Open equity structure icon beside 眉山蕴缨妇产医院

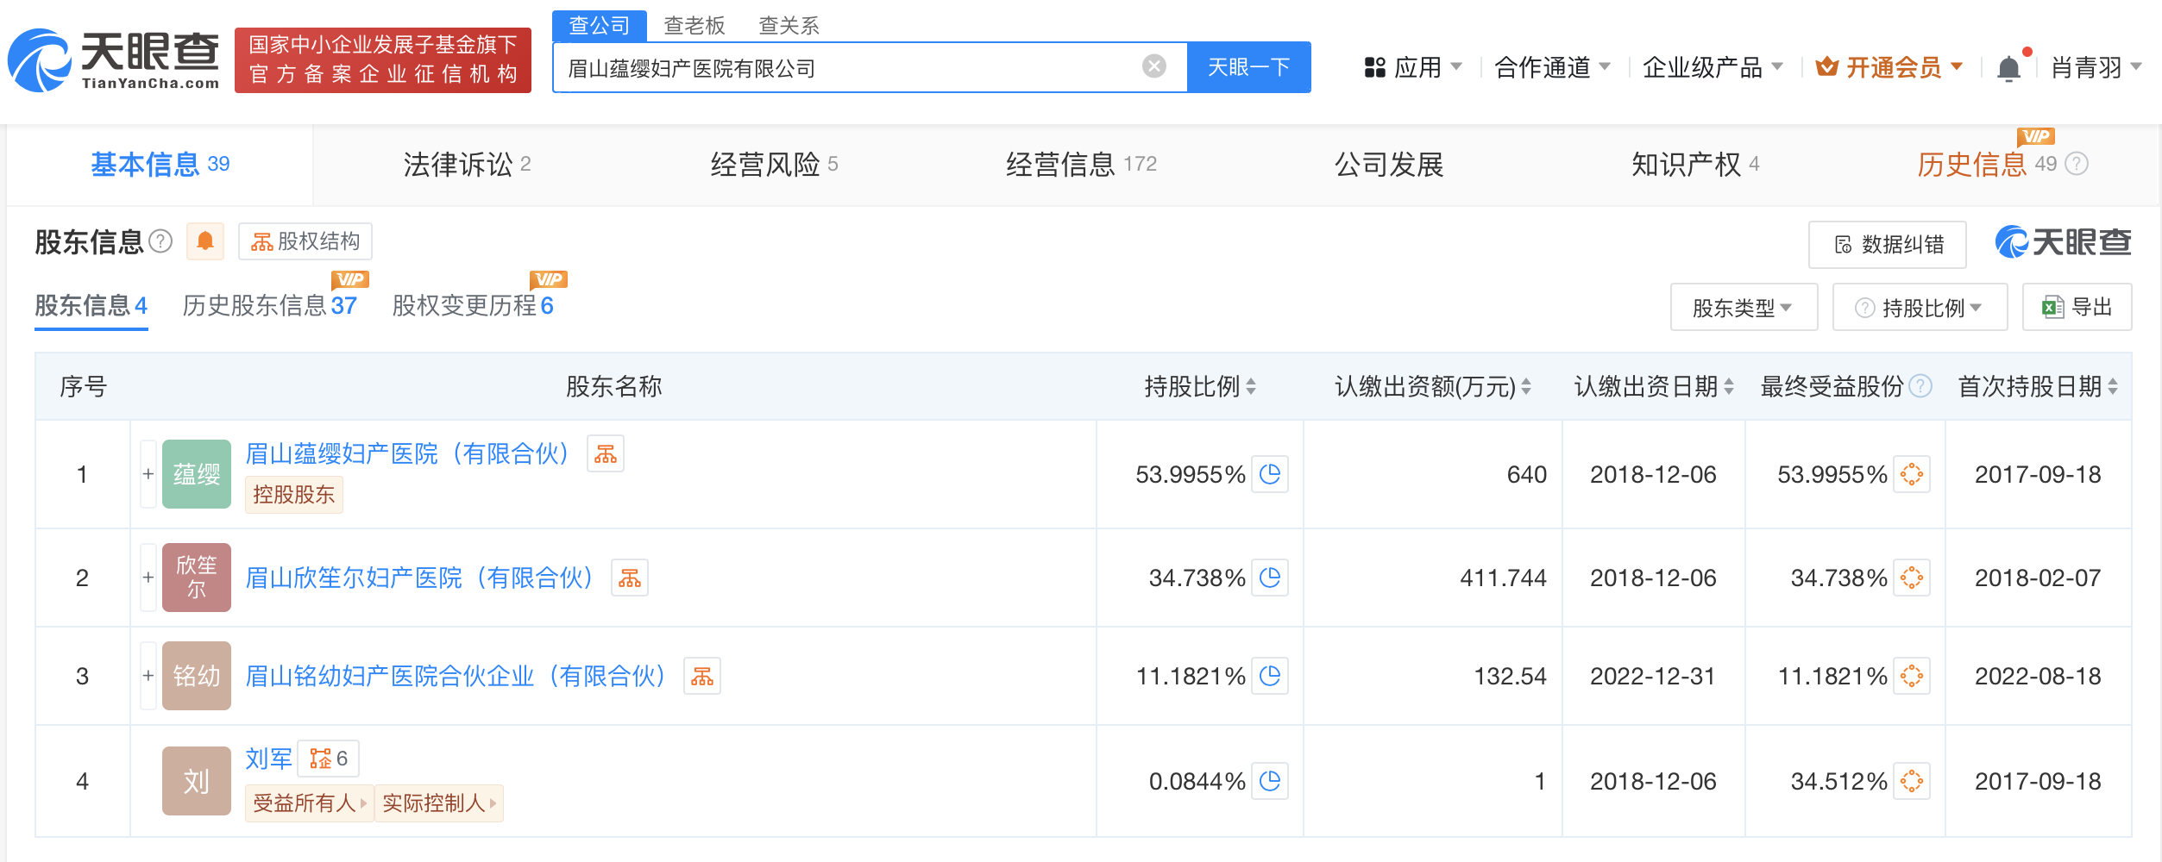click(605, 454)
